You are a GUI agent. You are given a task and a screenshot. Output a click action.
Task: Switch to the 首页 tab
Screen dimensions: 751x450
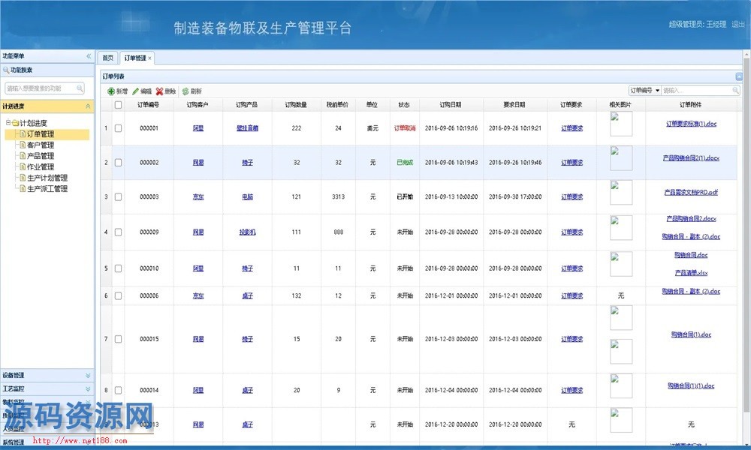tap(108, 58)
